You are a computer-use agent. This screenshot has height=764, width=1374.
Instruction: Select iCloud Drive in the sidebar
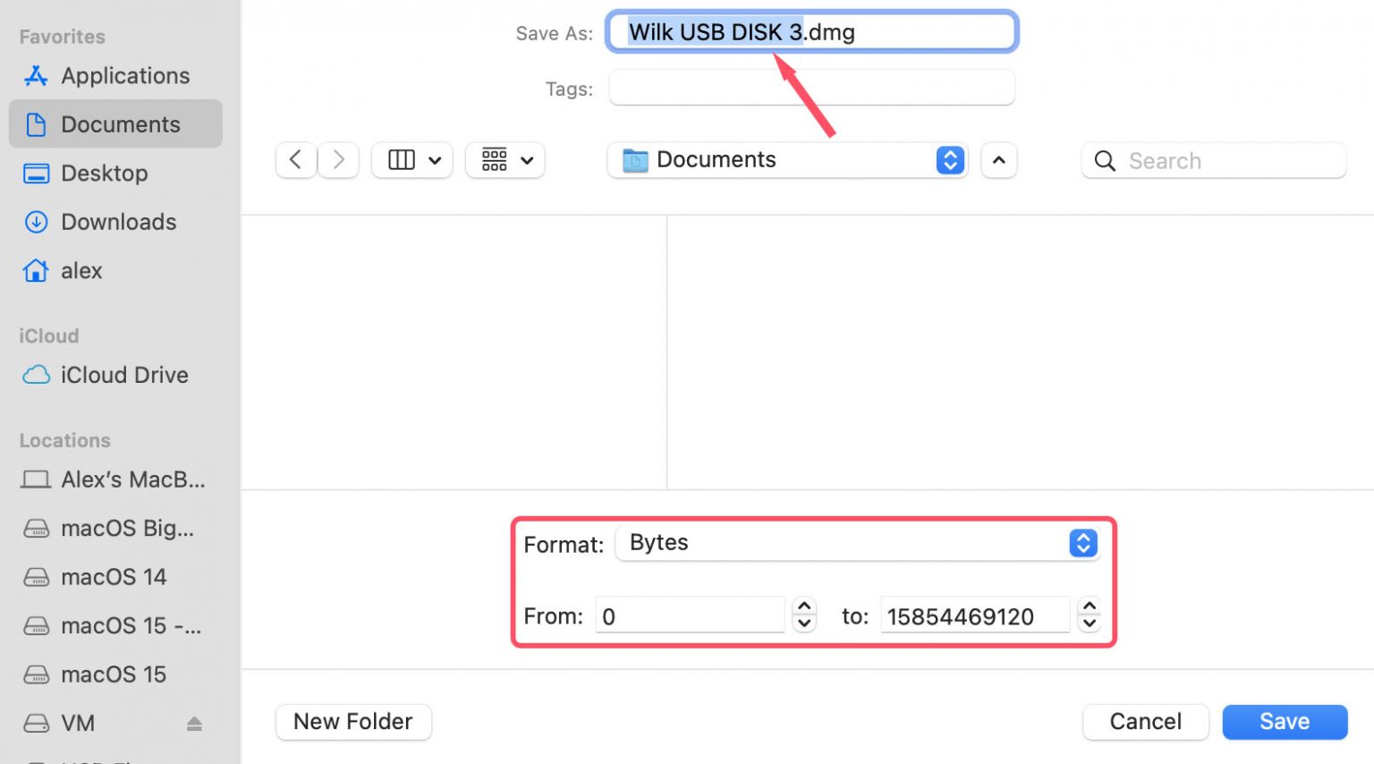[x=123, y=375]
